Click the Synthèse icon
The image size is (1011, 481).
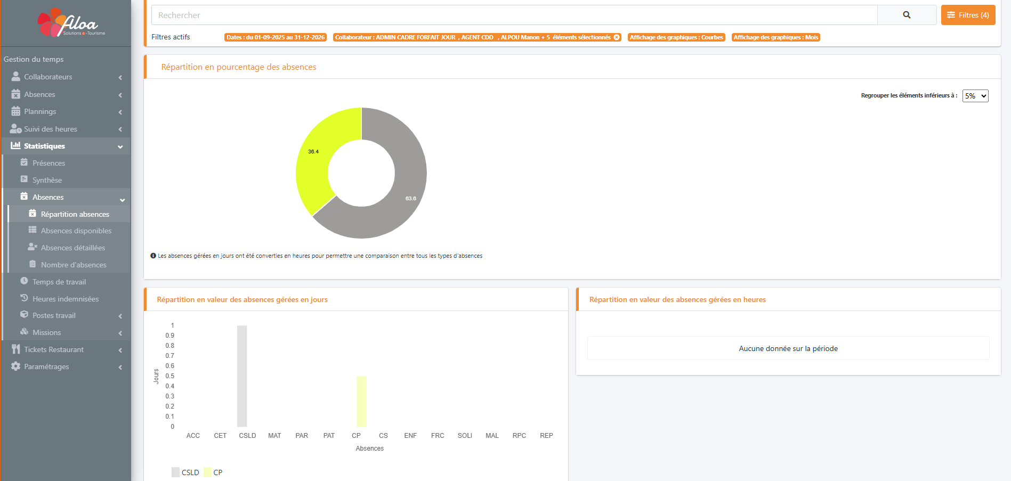tap(24, 180)
